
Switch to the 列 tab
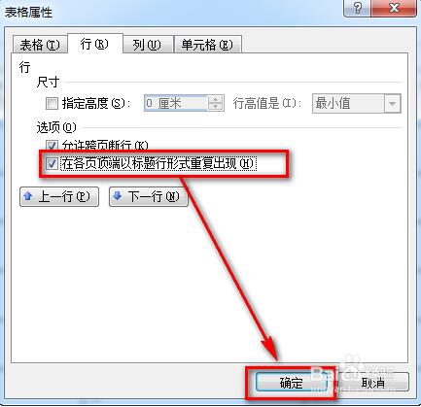click(x=147, y=45)
